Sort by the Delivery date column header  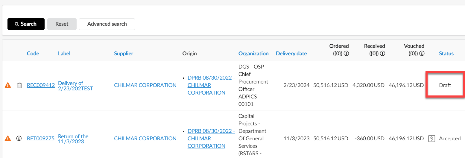tap(291, 54)
